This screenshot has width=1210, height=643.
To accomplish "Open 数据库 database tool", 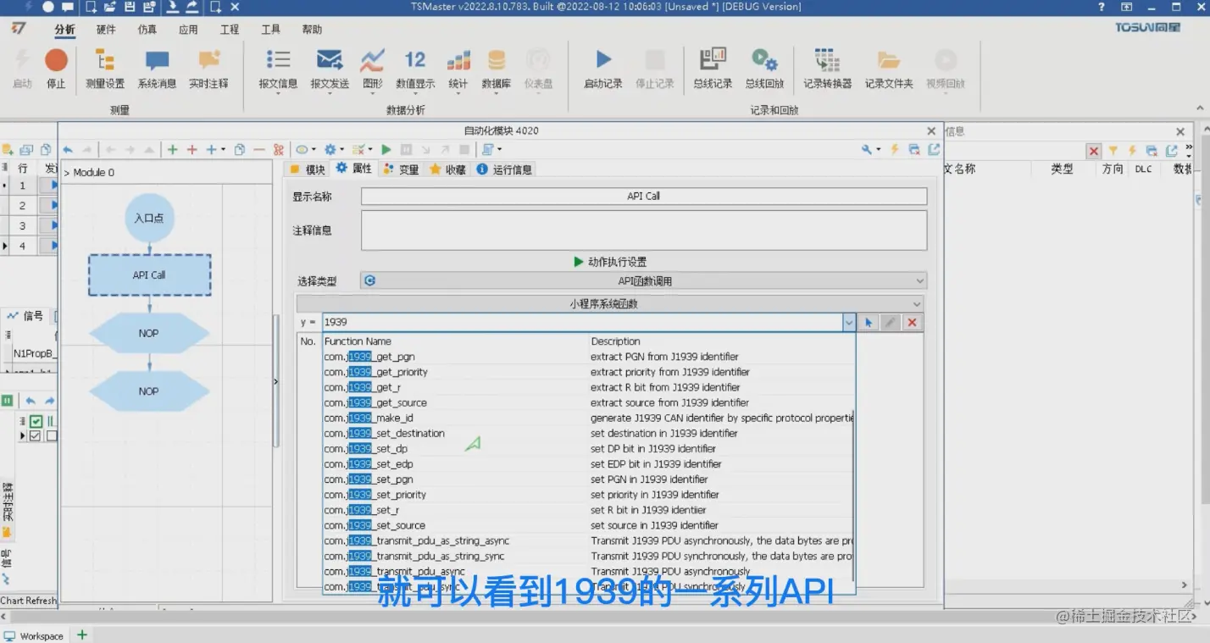I will point(497,69).
